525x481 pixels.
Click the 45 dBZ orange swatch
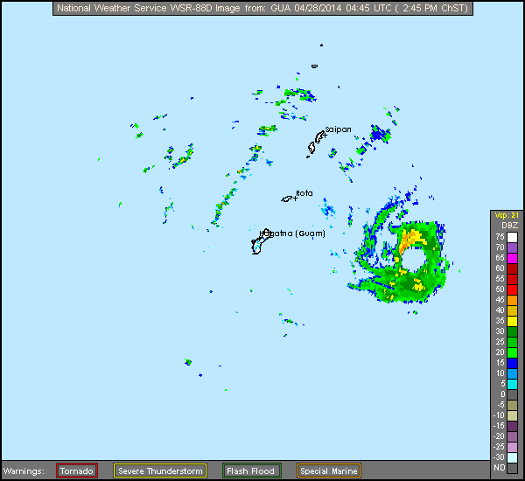pyautogui.click(x=513, y=300)
